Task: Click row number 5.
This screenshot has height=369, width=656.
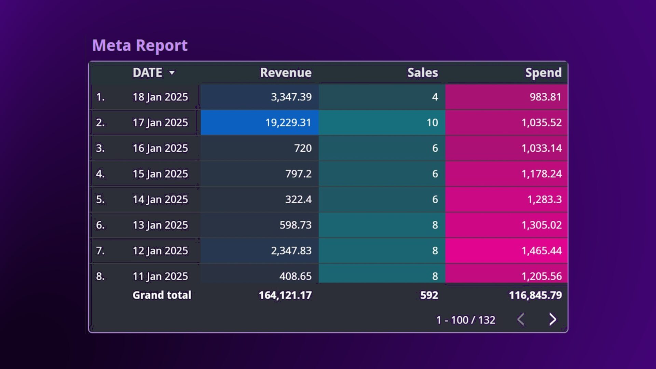Action: coord(100,200)
